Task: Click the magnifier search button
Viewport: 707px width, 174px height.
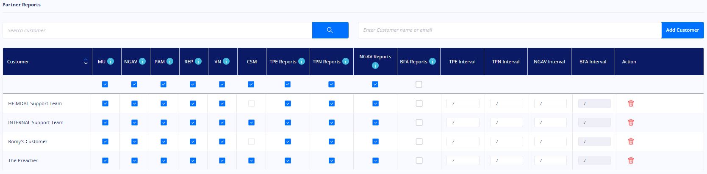Action: tap(330, 30)
